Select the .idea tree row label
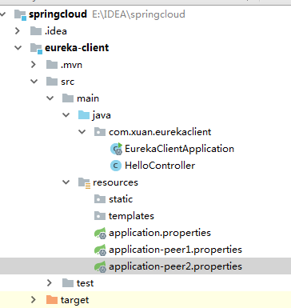This screenshot has height=308, width=291. tap(56, 31)
